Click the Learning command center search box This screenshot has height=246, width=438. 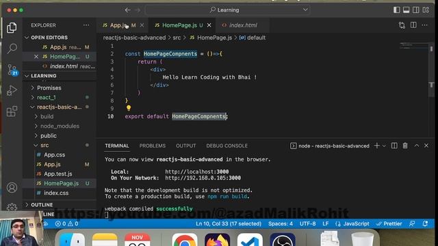point(227,10)
